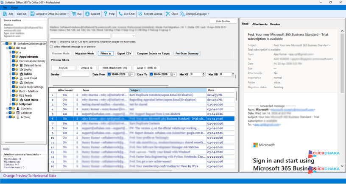This screenshot has height=184, width=346.
Task: Uncheck the Junk Email folder checkbox
Action: 14,78
